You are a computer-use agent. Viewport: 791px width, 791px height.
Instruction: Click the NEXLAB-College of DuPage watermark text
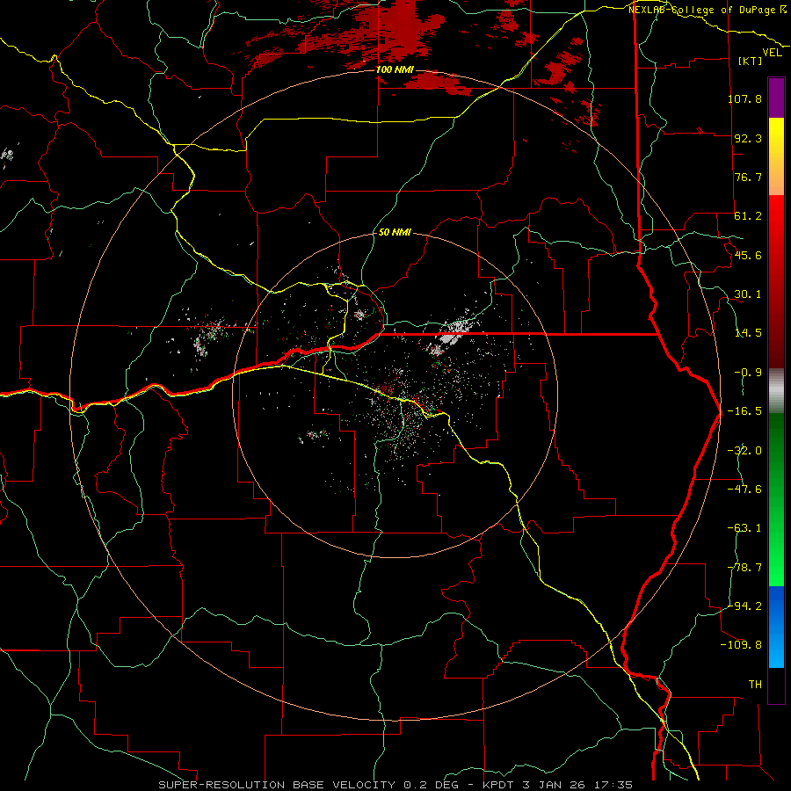[708, 10]
